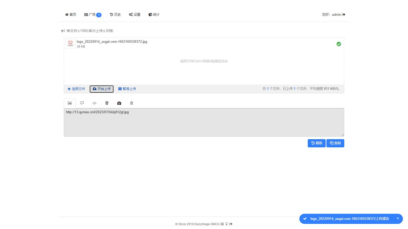Viewport: 408px width, 229px height.
Task: Switch to the image link tab
Action: [70, 103]
